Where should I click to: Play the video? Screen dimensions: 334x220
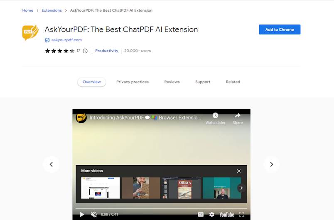pos(82,215)
